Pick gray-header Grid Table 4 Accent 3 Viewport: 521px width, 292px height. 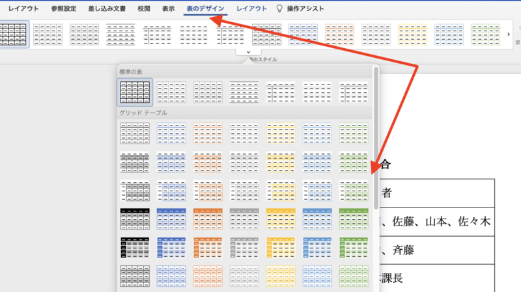[x=244, y=219]
